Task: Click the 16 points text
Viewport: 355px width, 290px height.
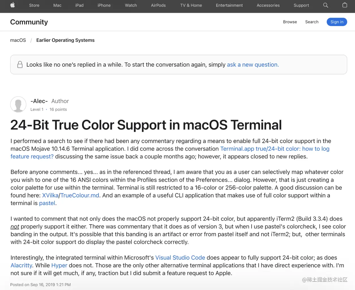Action: [58, 109]
